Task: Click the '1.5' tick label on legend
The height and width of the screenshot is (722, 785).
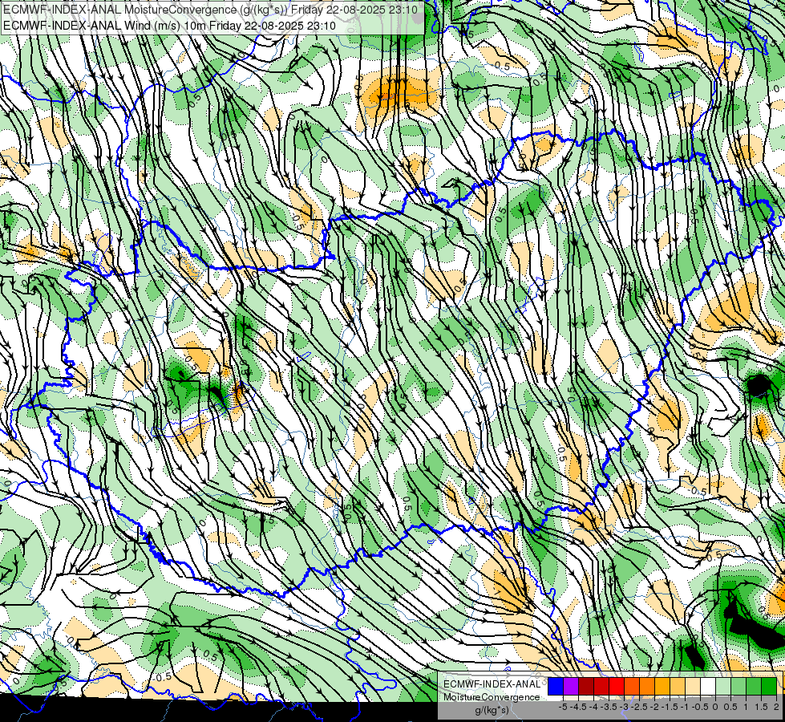Action: [x=761, y=707]
